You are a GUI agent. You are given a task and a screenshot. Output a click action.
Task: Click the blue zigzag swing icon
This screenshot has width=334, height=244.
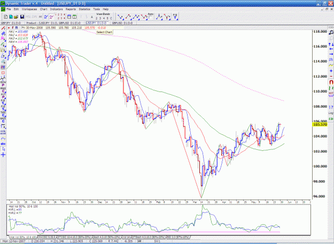pyautogui.click(x=46, y=17)
